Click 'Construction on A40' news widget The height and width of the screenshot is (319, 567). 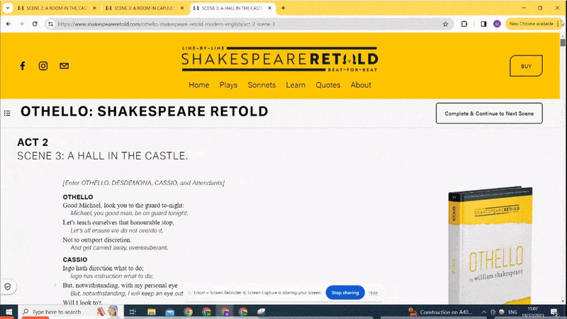point(440,312)
